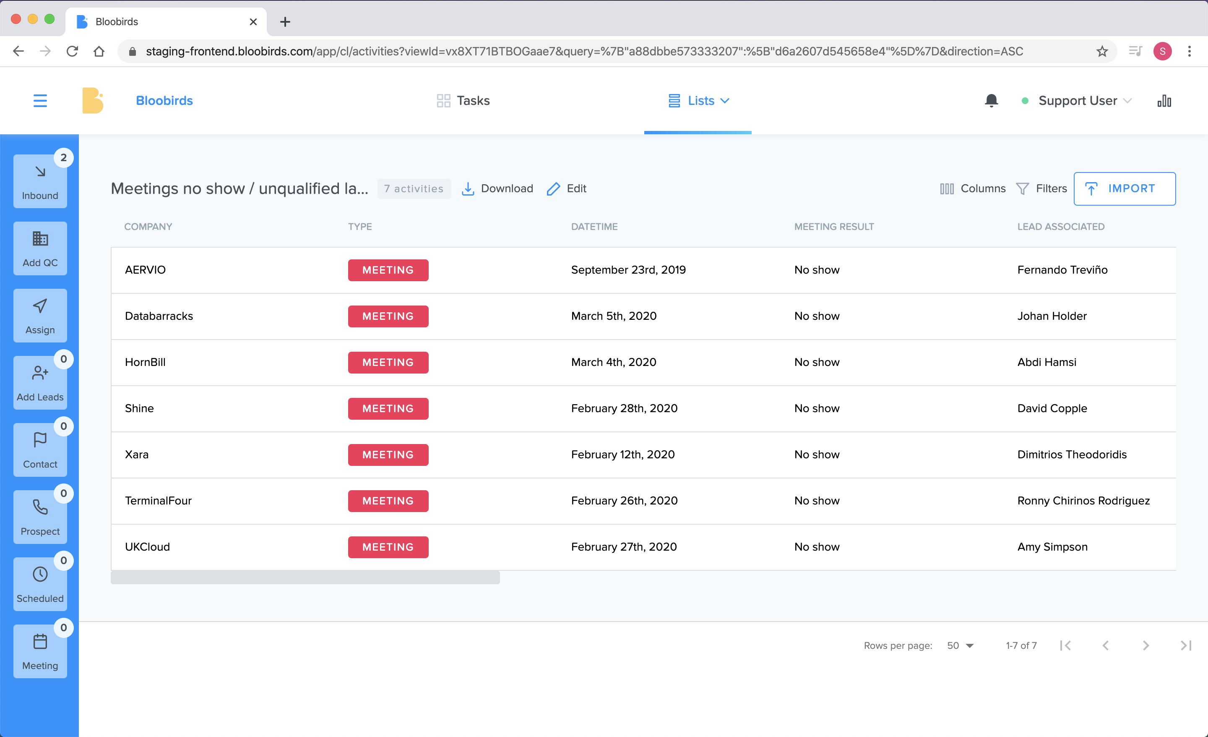Open the Chrome three-dot menu

(x=1190, y=51)
